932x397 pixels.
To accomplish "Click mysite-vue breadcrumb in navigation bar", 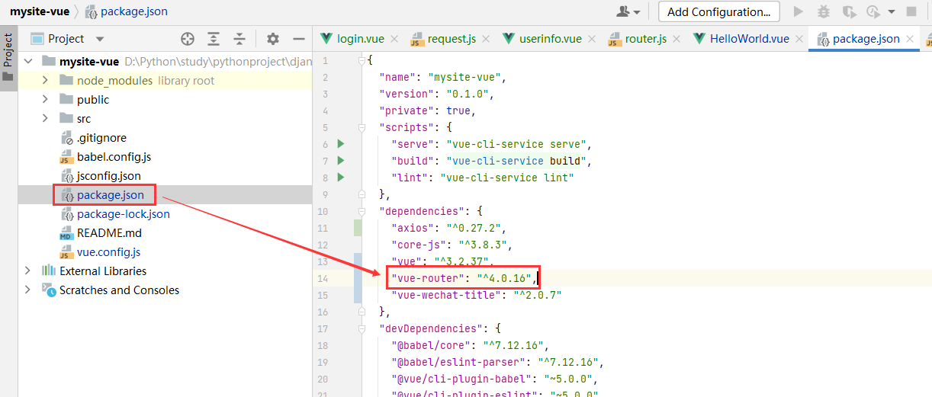I will pos(38,11).
